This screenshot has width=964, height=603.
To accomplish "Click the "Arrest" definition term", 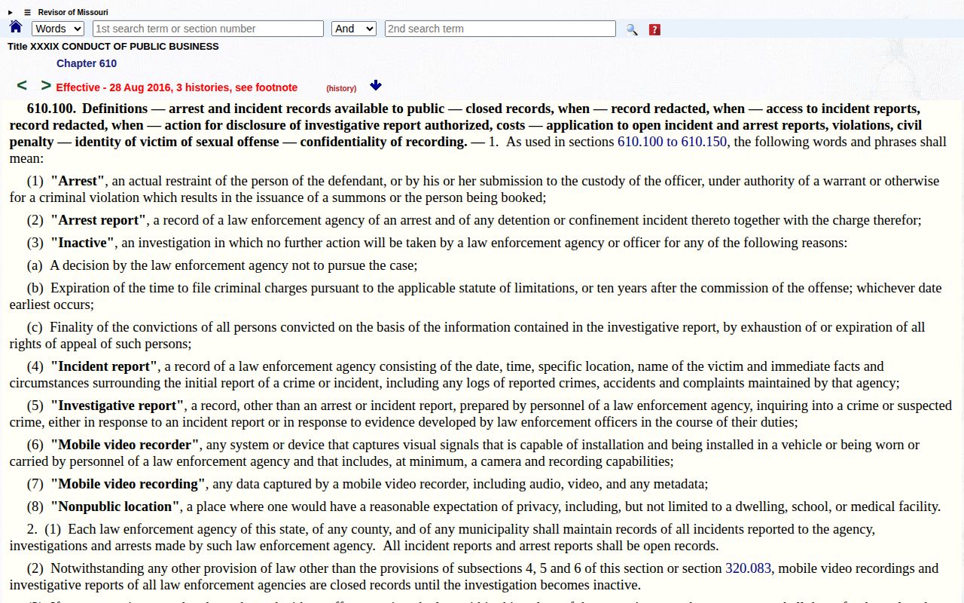I will point(78,181).
